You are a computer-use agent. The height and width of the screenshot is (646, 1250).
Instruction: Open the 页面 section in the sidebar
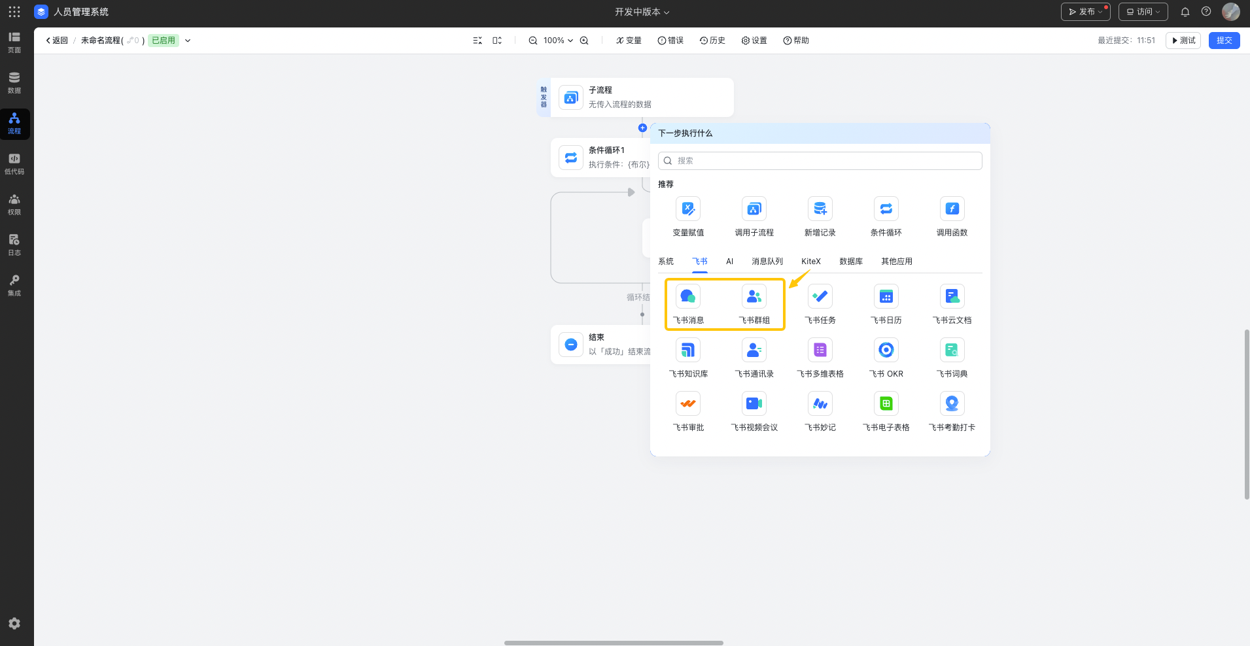tap(14, 42)
